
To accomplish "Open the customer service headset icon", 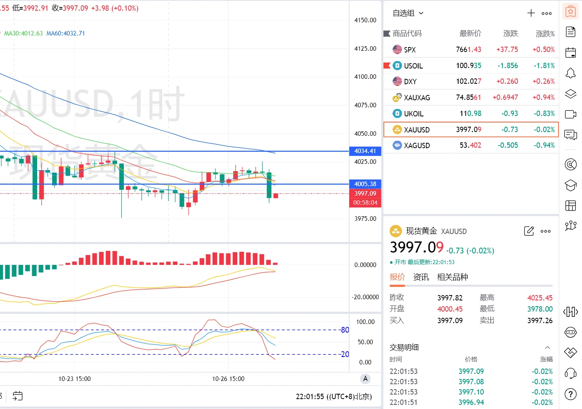I will click(570, 374).
